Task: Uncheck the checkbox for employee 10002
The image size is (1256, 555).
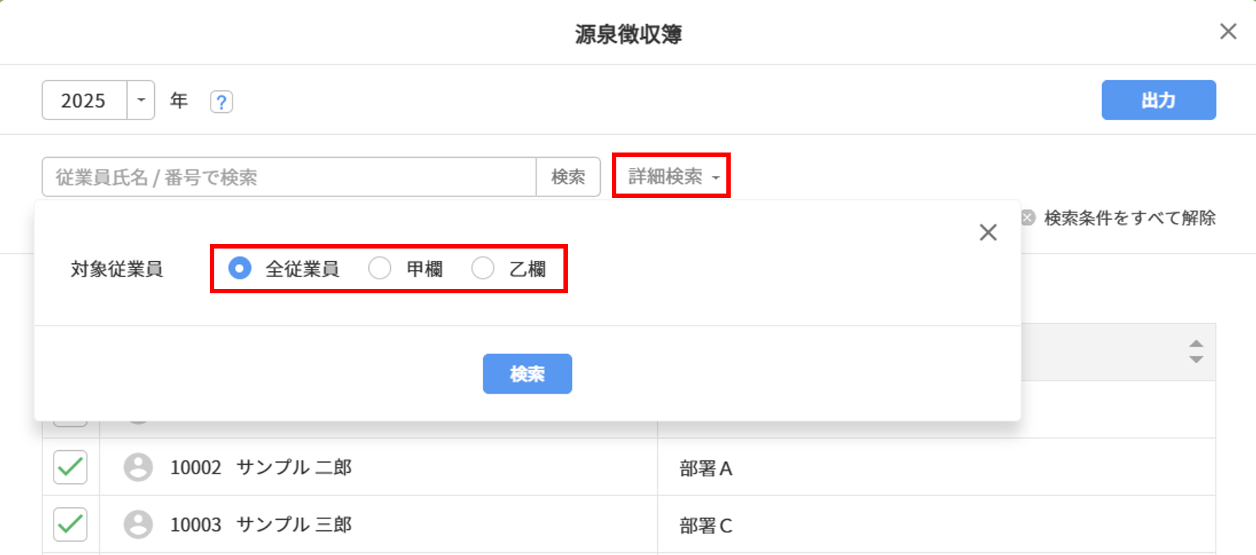Action: pyautogui.click(x=70, y=467)
